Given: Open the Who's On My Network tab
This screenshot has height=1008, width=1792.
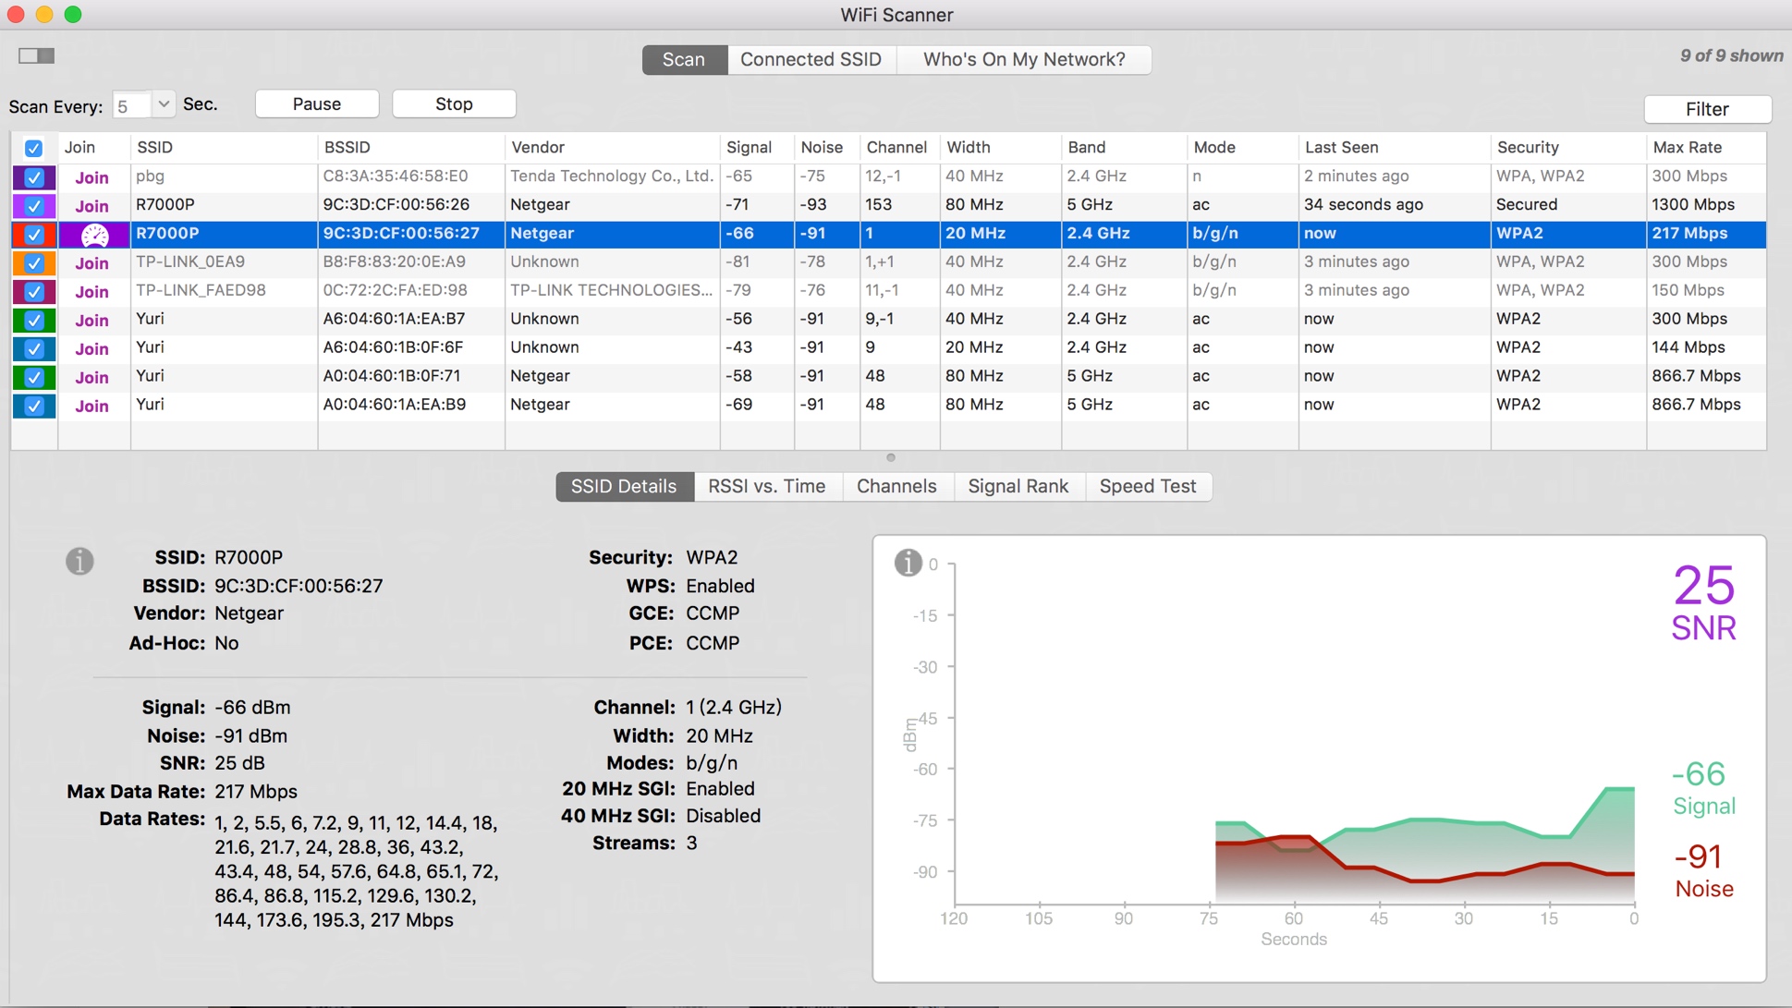Looking at the screenshot, I should [x=1023, y=60].
